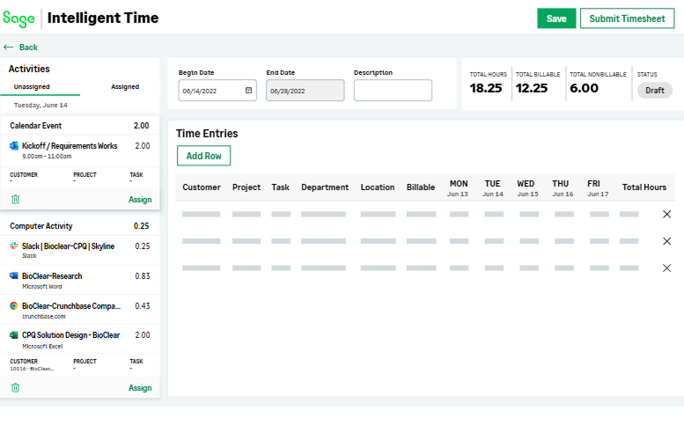
Task: Remove the third time entry row
Action: click(666, 268)
